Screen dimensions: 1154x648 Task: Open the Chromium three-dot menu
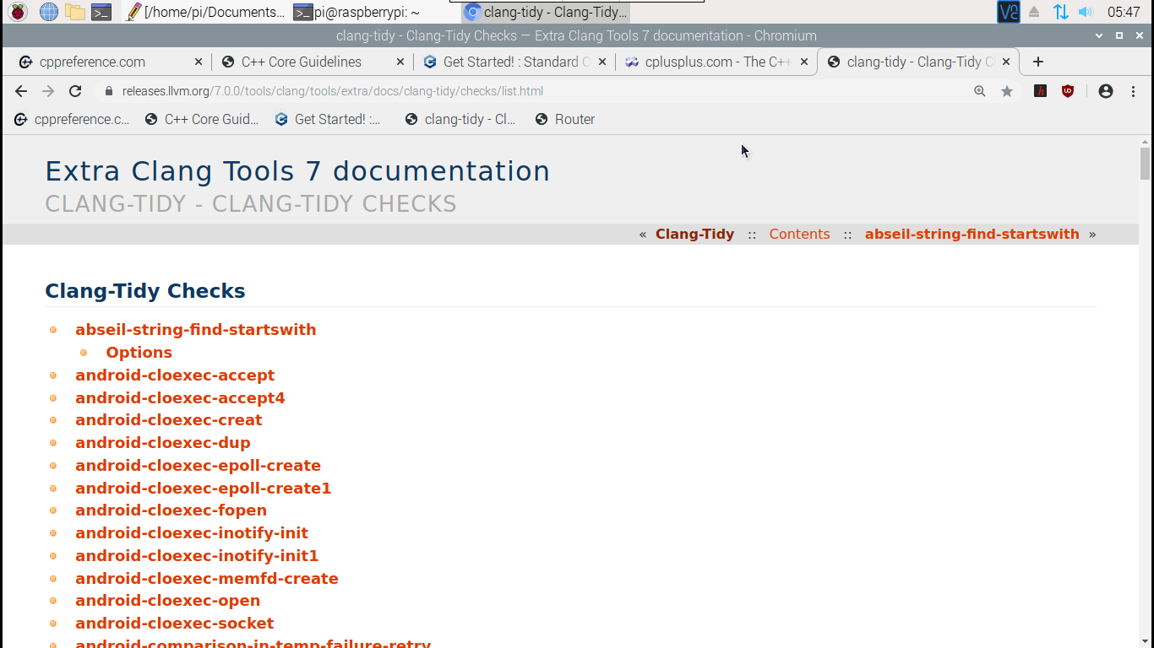(x=1134, y=91)
